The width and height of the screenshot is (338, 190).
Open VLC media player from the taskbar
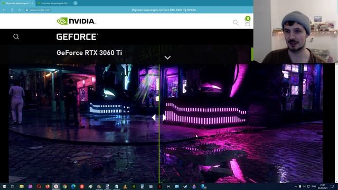click(125, 186)
